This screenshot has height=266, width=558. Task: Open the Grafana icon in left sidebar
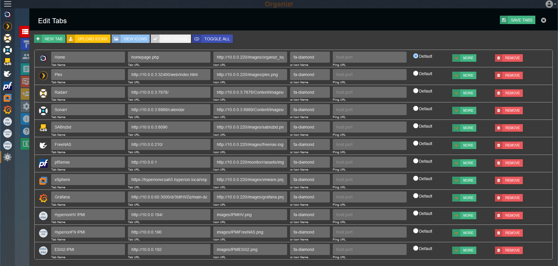click(x=8, y=110)
